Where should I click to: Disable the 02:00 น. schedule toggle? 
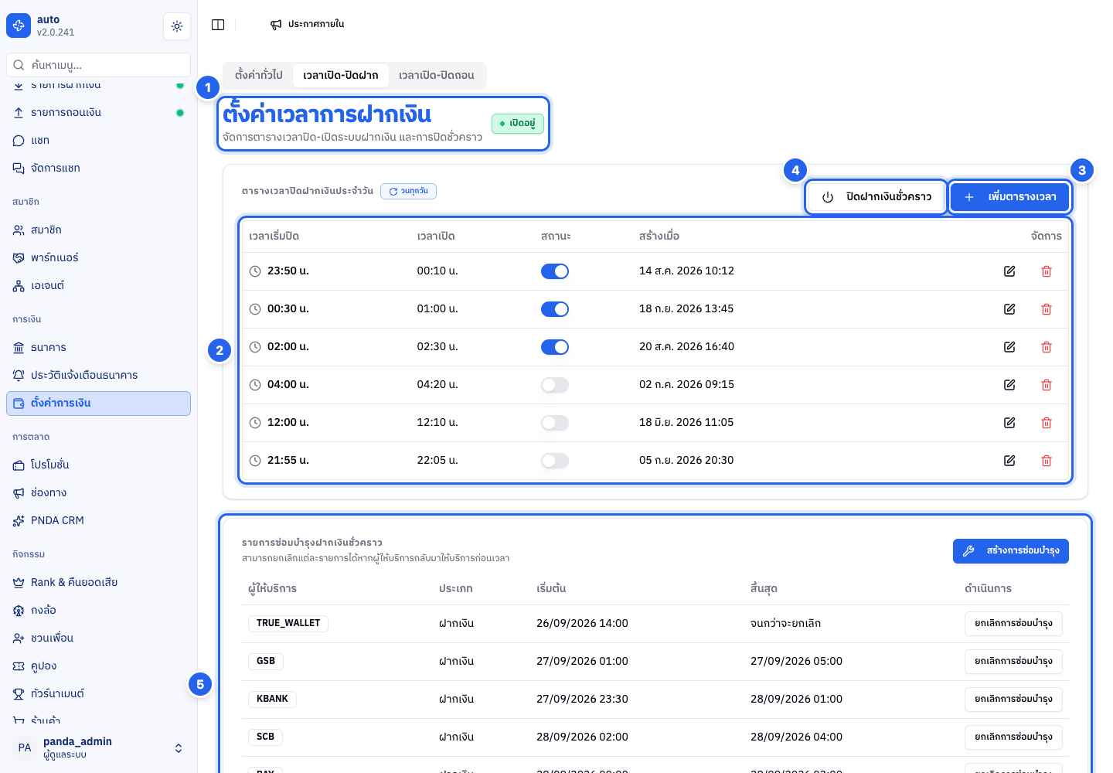tap(555, 347)
